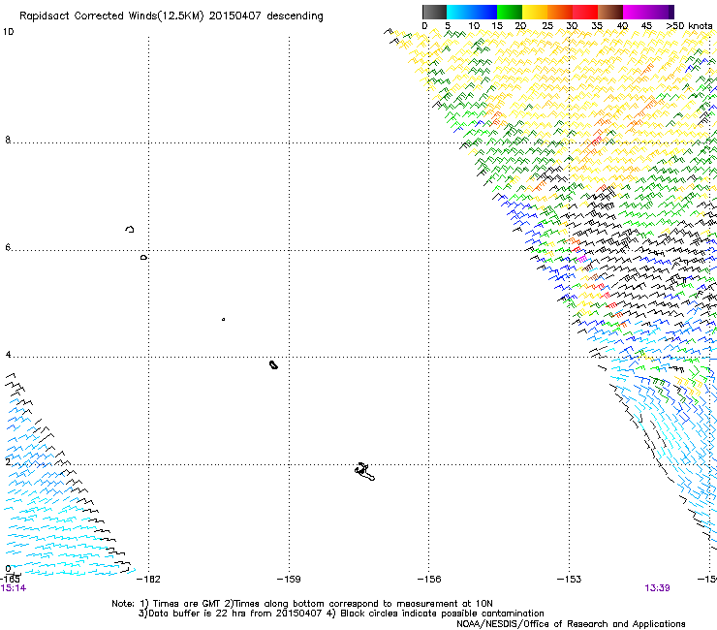Screen dimensions: 717x630
Task: Click the '>50 knots' legend label
Action: point(689,26)
